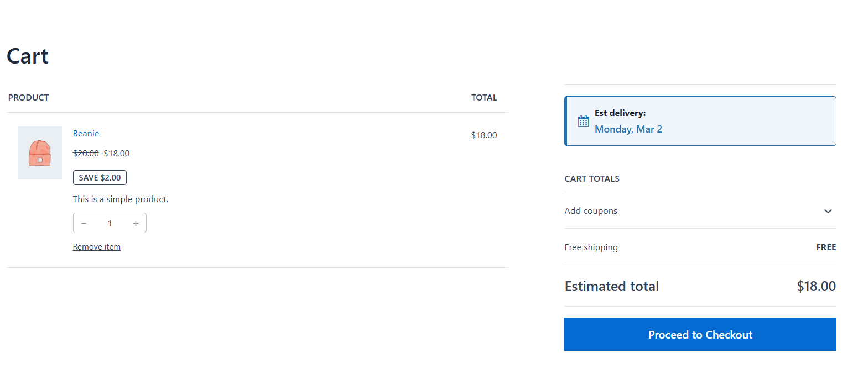858x391 pixels.
Task: Click the FREE shipping value
Action: pyautogui.click(x=825, y=247)
